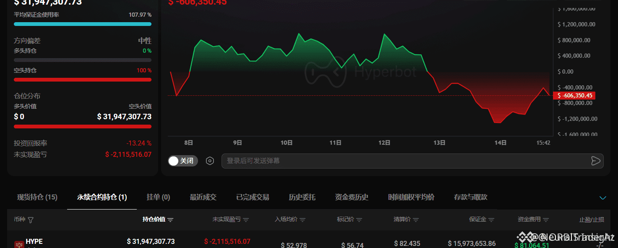Sort by 清算价 column icon
The image size is (618, 248).
pos(415,220)
